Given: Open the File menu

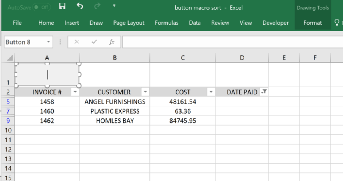Looking at the screenshot, I should (x=17, y=23).
